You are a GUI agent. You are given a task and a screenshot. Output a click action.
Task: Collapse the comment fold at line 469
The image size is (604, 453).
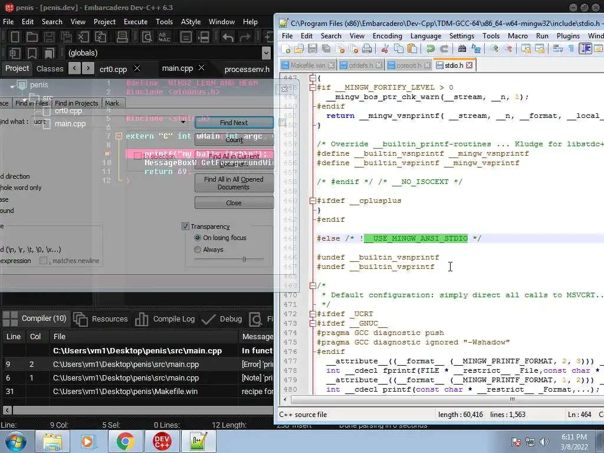coord(313,286)
